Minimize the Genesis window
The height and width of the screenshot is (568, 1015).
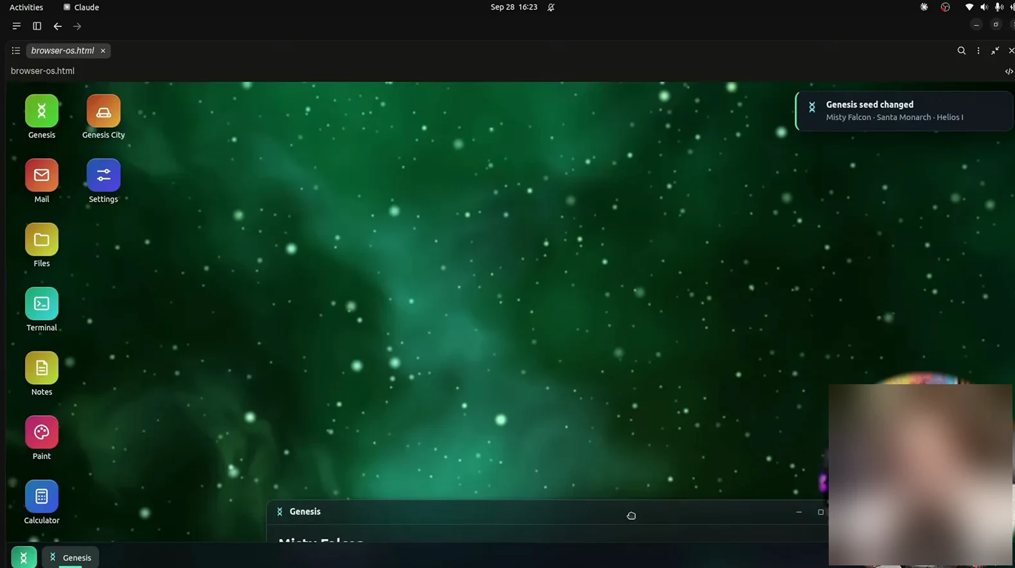point(799,512)
